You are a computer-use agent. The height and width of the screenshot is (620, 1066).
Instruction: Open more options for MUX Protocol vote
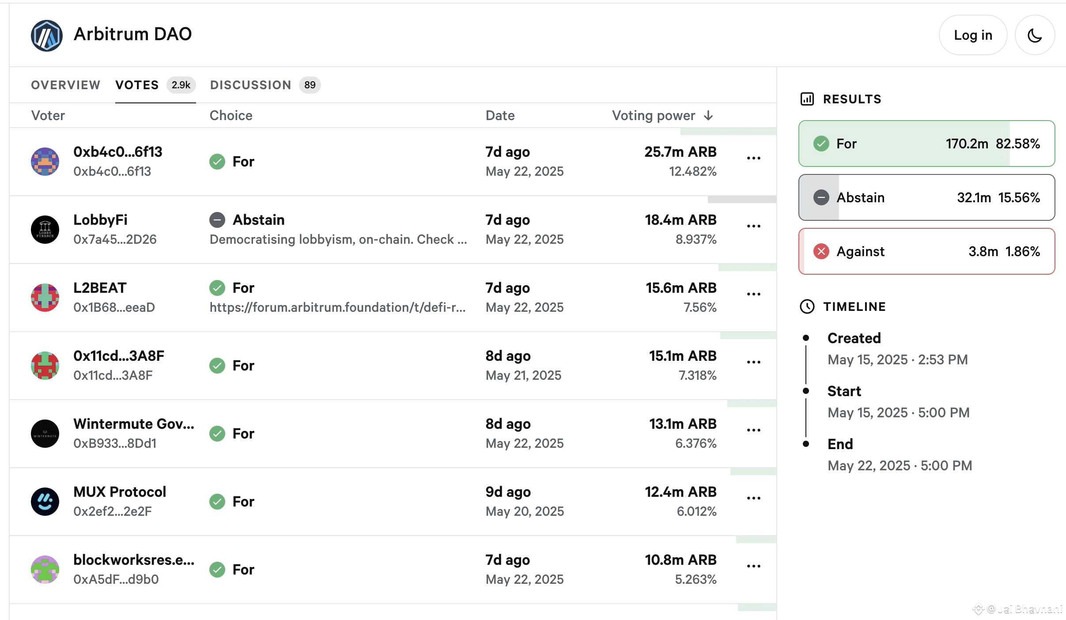click(753, 498)
